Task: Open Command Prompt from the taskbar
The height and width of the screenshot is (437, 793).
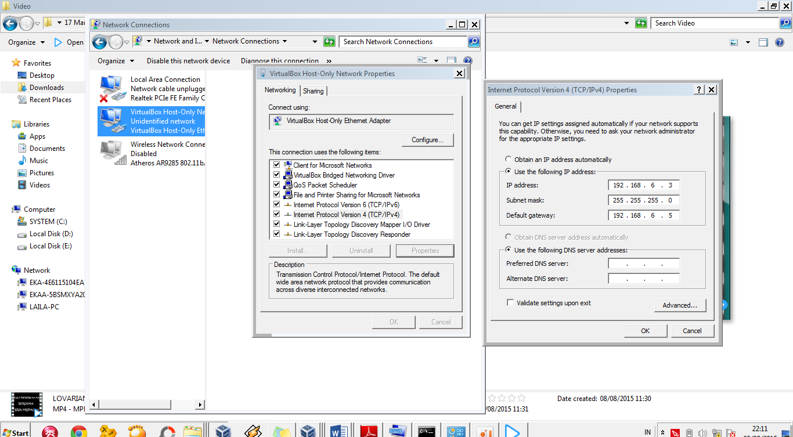Action: coord(427,432)
